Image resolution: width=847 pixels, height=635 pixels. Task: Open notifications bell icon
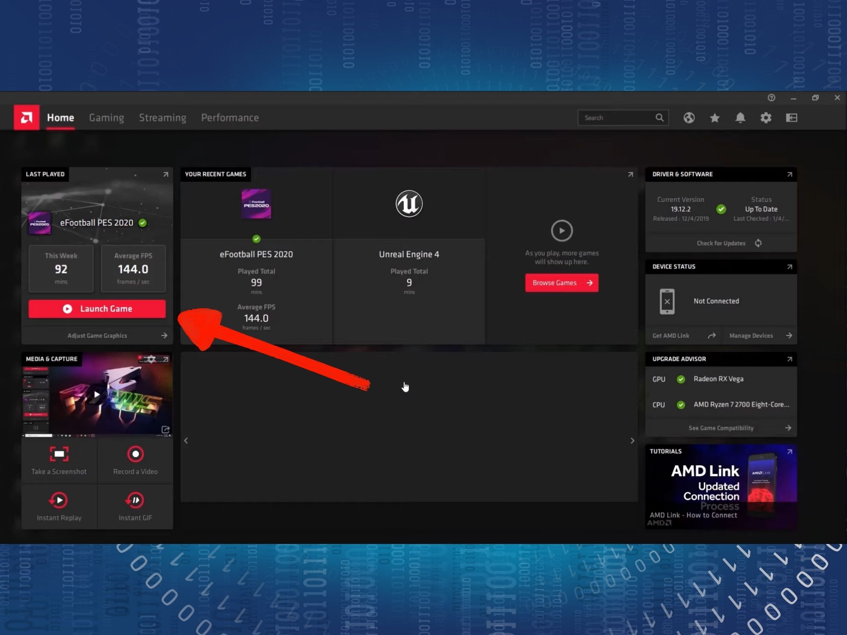[740, 118]
